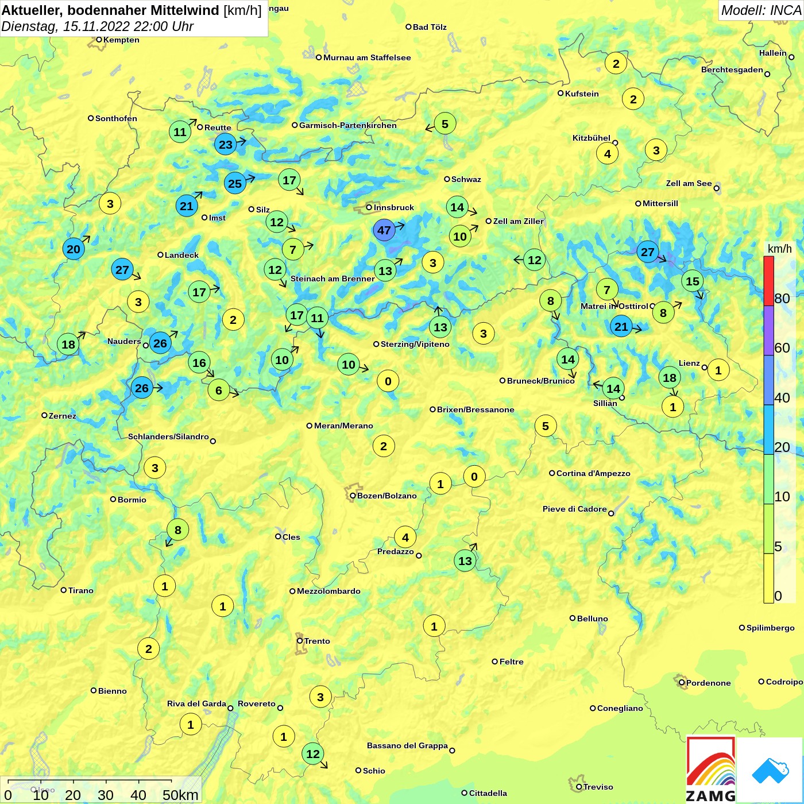The image size is (804, 804).
Task: Click the 'Trento' city label
Action: [317, 641]
